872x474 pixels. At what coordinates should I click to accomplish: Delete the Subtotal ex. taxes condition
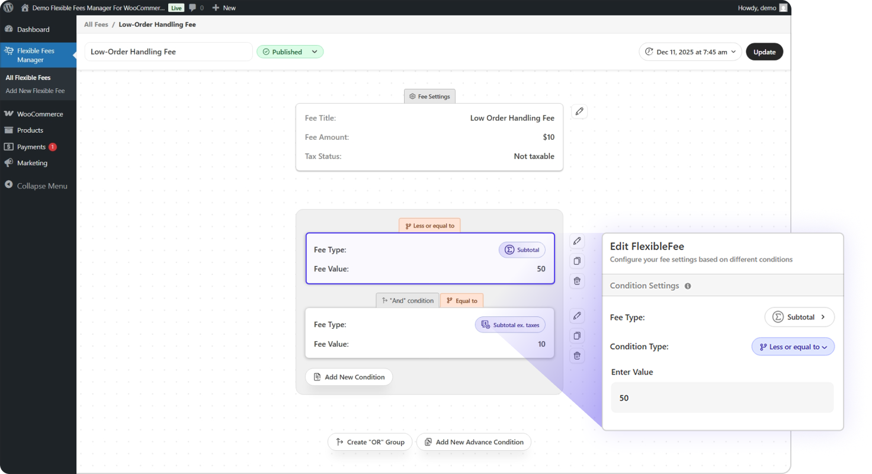pyautogui.click(x=577, y=355)
